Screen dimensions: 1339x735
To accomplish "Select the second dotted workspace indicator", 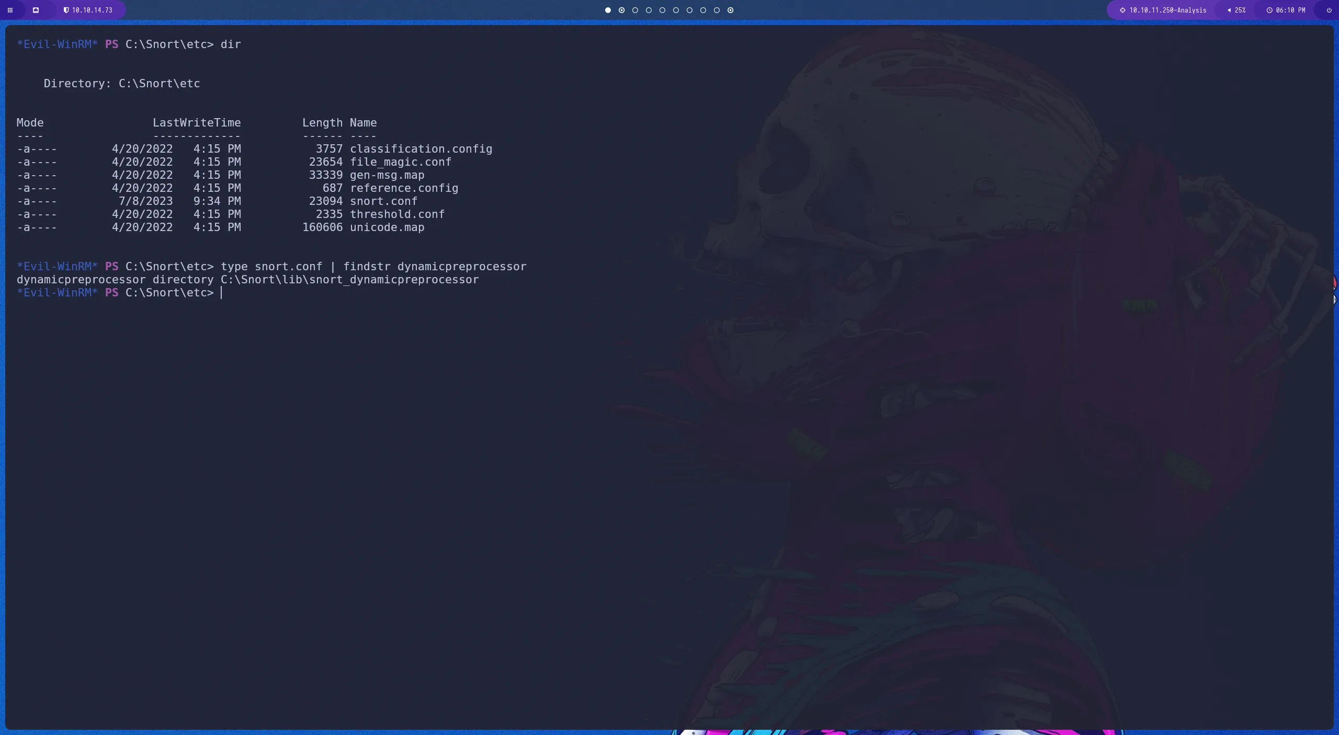I will tap(621, 10).
